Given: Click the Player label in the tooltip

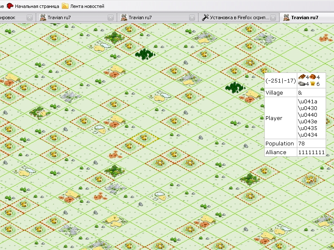Looking at the screenshot, I should click(274, 118).
